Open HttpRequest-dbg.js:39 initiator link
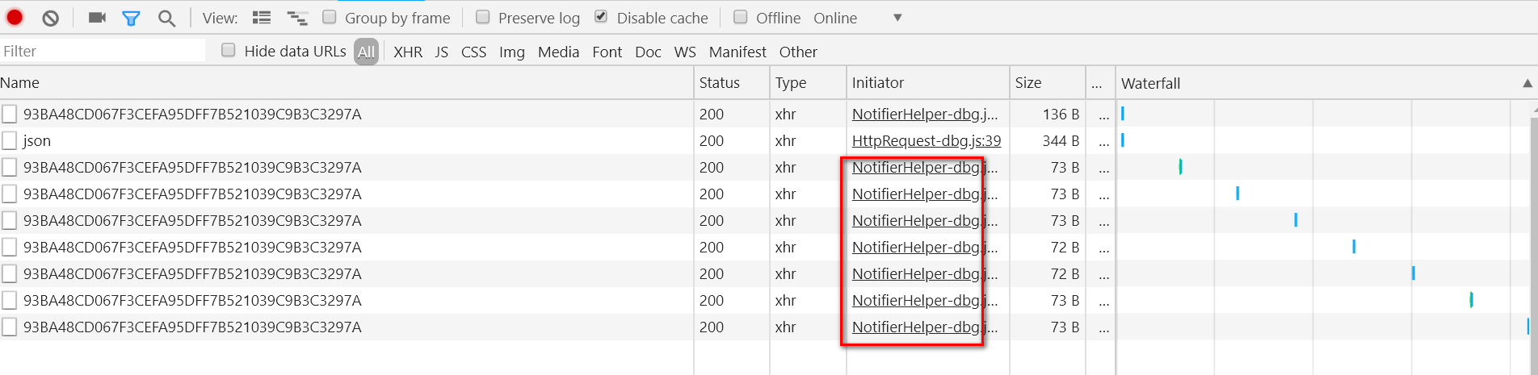This screenshot has height=375, width=1538. click(x=926, y=140)
